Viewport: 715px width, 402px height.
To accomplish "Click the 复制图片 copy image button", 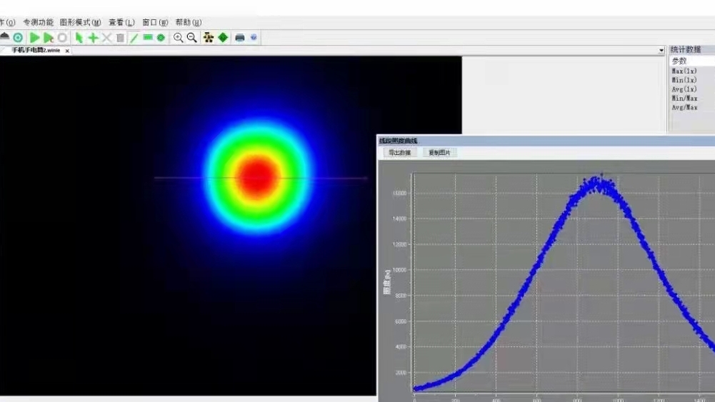I will (439, 153).
